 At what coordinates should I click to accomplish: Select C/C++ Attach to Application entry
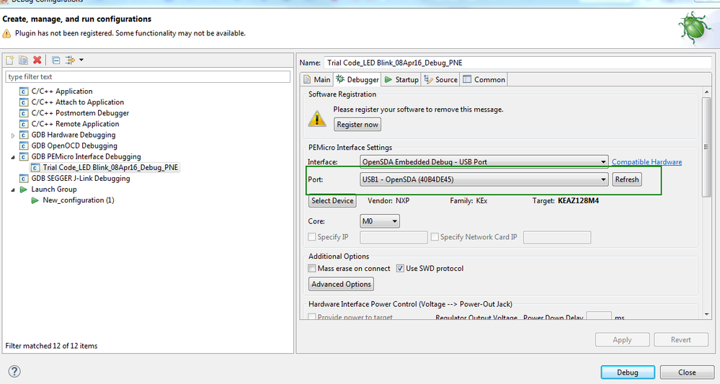tap(78, 102)
